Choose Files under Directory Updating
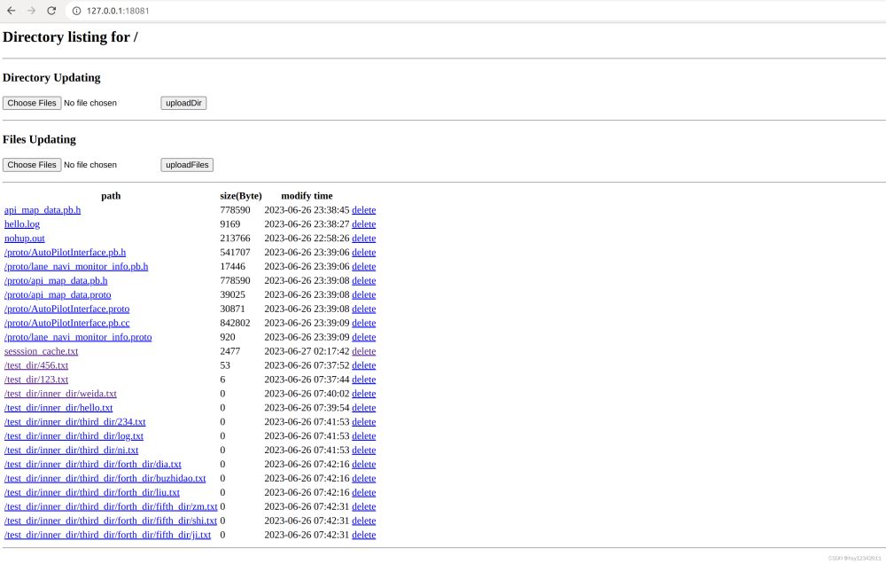 click(x=32, y=103)
